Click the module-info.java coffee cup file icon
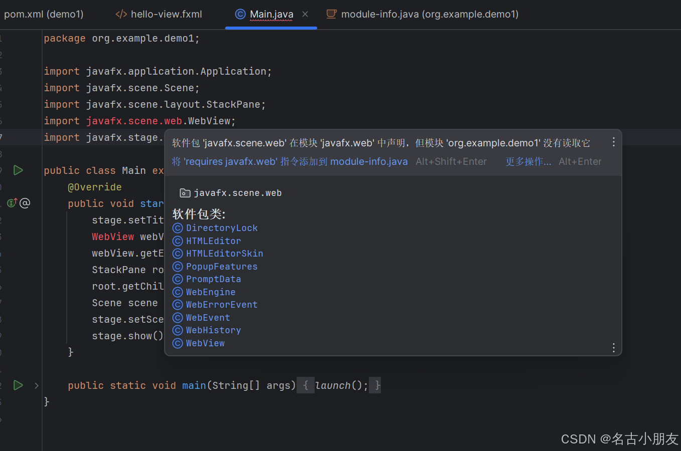This screenshot has width=681, height=451. pos(331,14)
